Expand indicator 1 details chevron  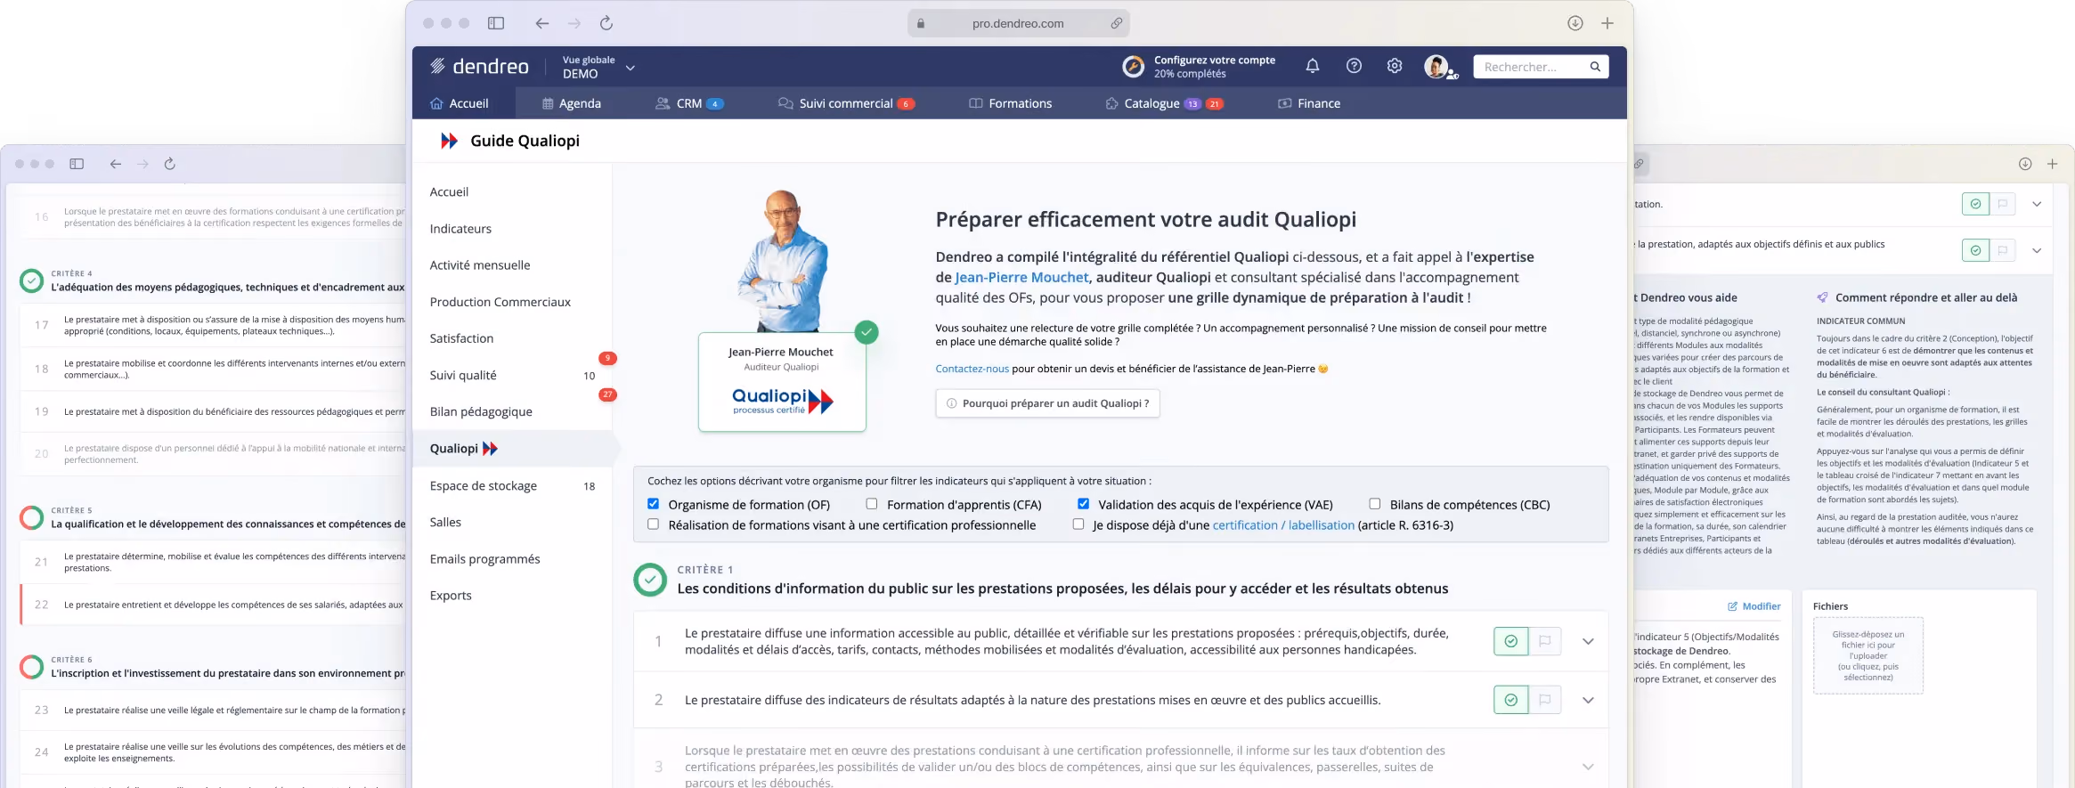pyautogui.click(x=1588, y=641)
